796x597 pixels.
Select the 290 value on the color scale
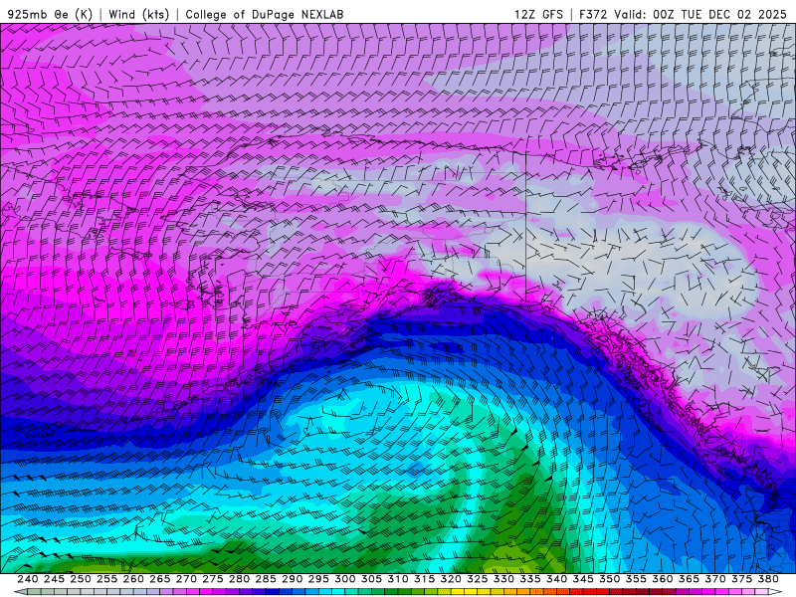292,579
